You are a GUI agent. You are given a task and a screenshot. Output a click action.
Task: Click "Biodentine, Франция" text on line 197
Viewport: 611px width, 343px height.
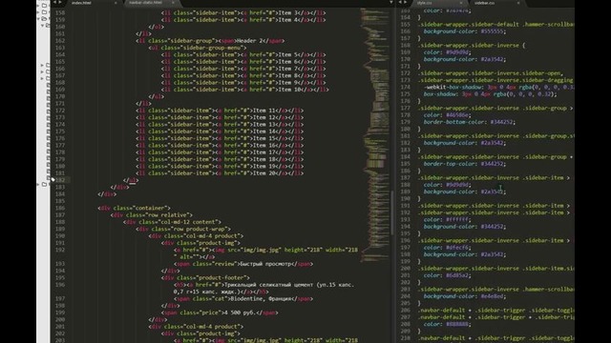point(261,299)
